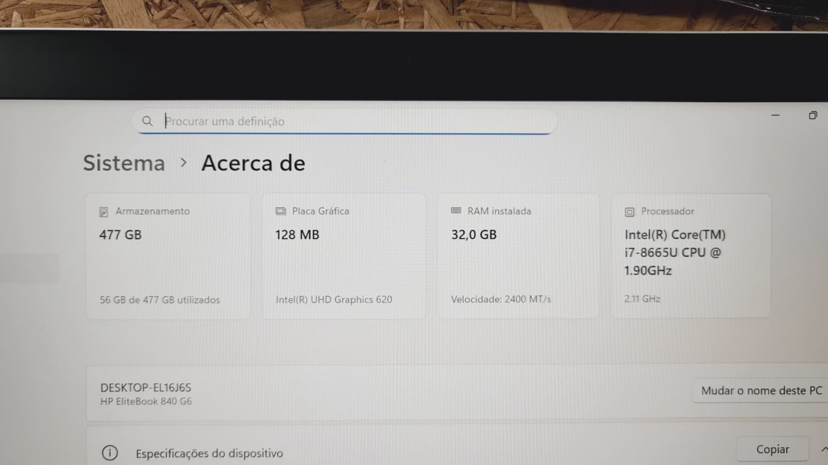Go back to Sistema breadcrumb
828x465 pixels.
pos(124,163)
